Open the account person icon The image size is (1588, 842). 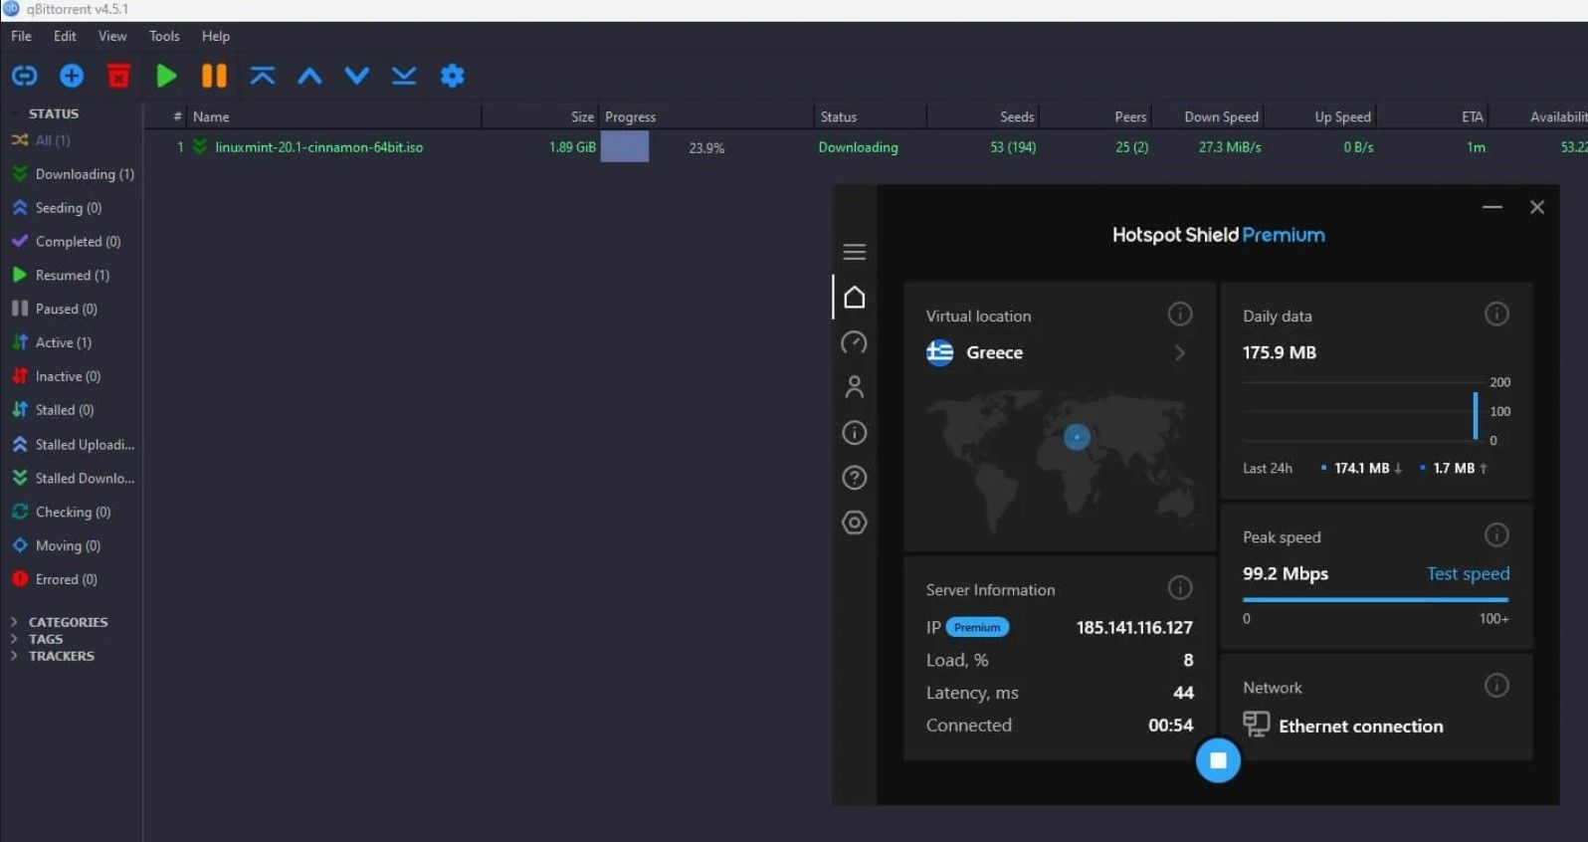(855, 387)
